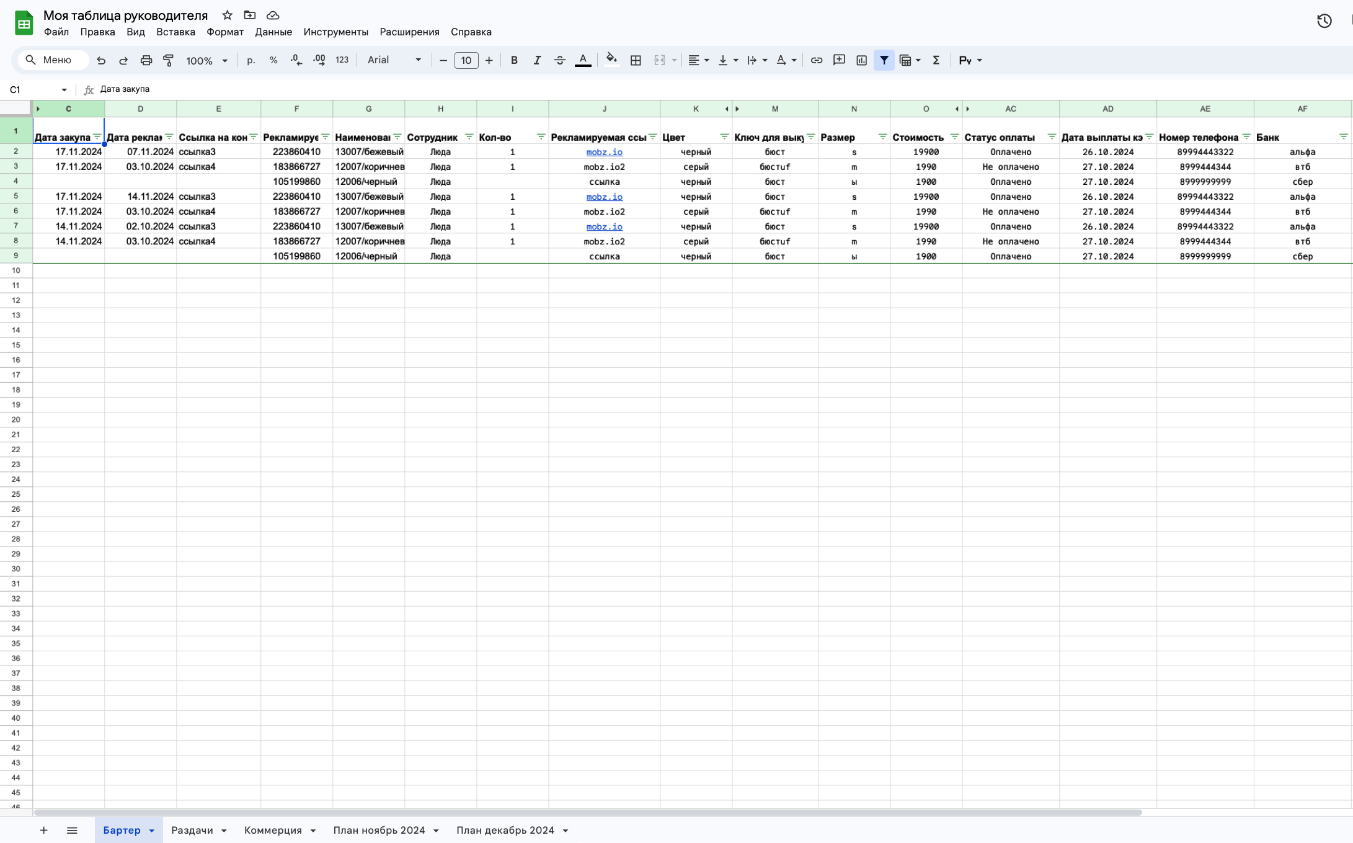
Task: Decrease decimal places
Action: 296,60
